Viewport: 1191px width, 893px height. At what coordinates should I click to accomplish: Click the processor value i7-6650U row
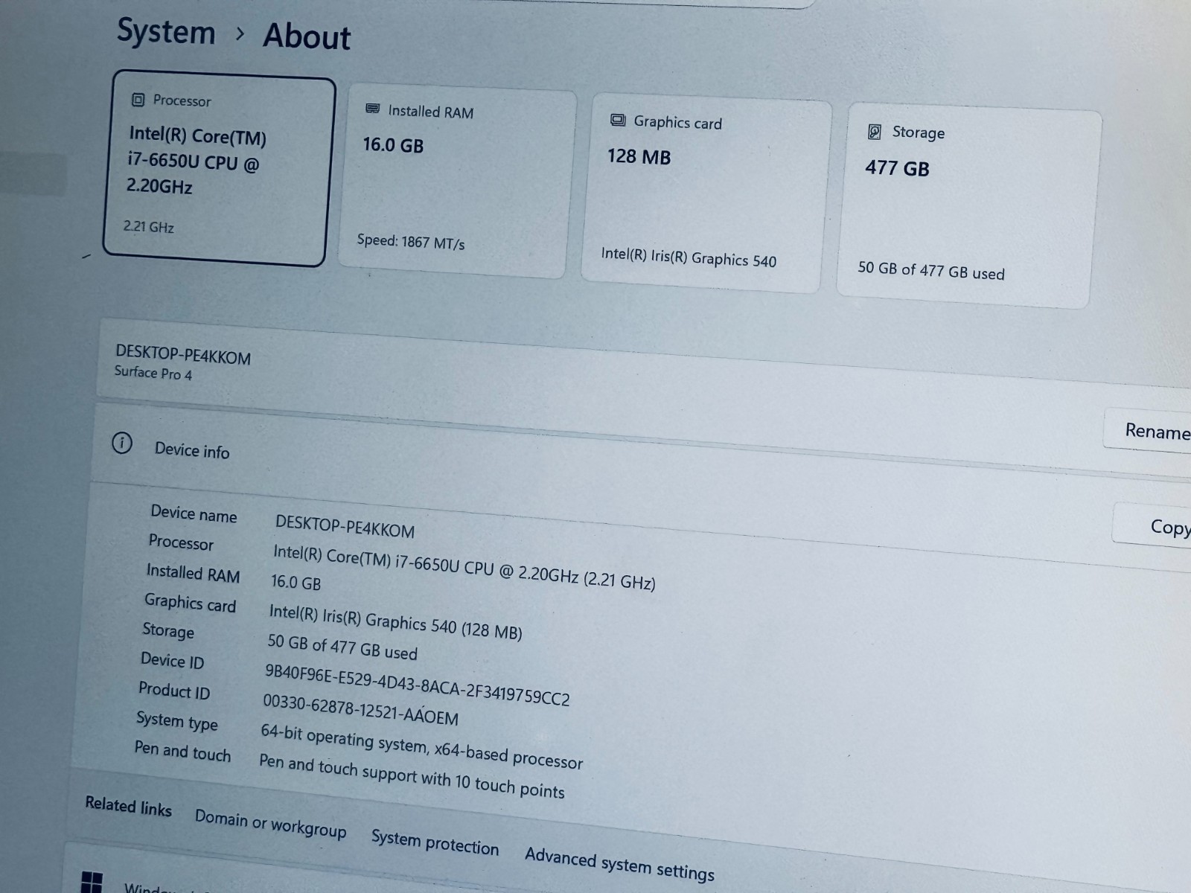click(x=464, y=567)
